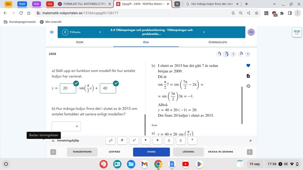Insert the division sign
The height and width of the screenshot is (170, 303).
(x=157, y=141)
